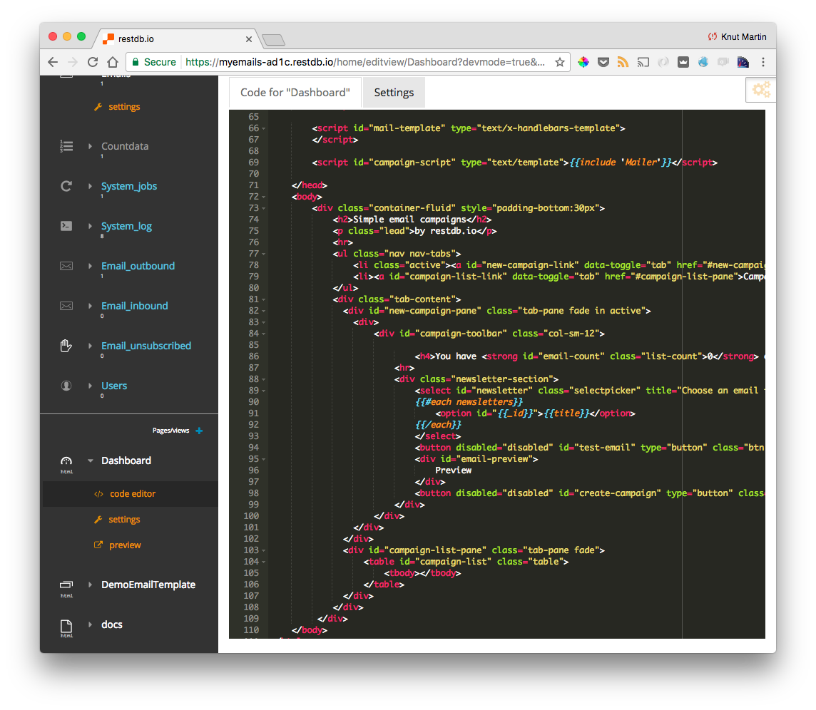Fold the body tag at line 72
This screenshot has width=816, height=710.
pos(263,197)
